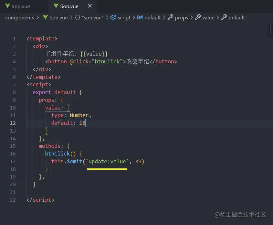Click the Vue icon on Son.vue tab
Viewport: 273px width, 225px height.
pyautogui.click(x=56, y=6)
